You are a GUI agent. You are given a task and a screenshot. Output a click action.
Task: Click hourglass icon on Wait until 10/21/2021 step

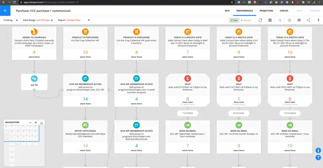tap(290, 78)
